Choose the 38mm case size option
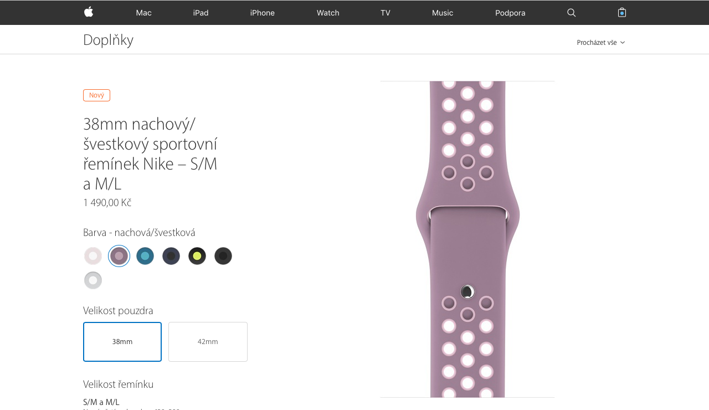This screenshot has height=410, width=709. coord(122,342)
